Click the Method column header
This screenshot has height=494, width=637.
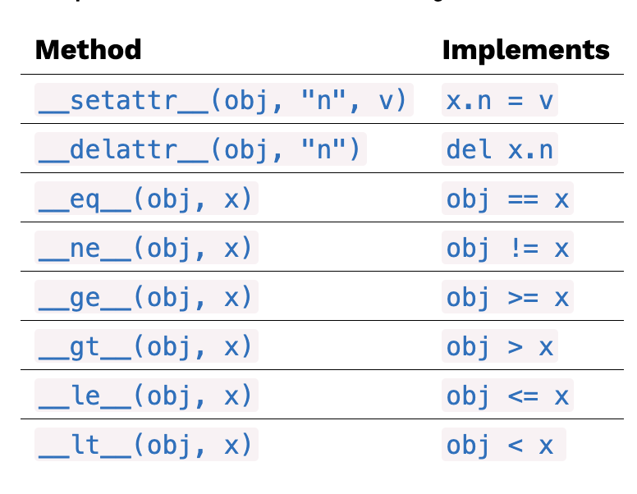coord(88,50)
